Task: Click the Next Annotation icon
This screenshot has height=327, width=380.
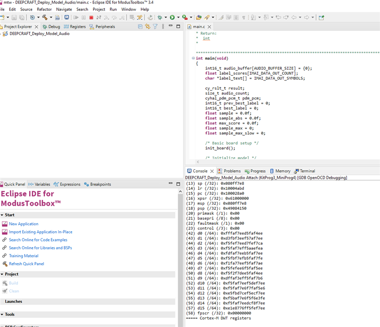Action: click(x=253, y=17)
